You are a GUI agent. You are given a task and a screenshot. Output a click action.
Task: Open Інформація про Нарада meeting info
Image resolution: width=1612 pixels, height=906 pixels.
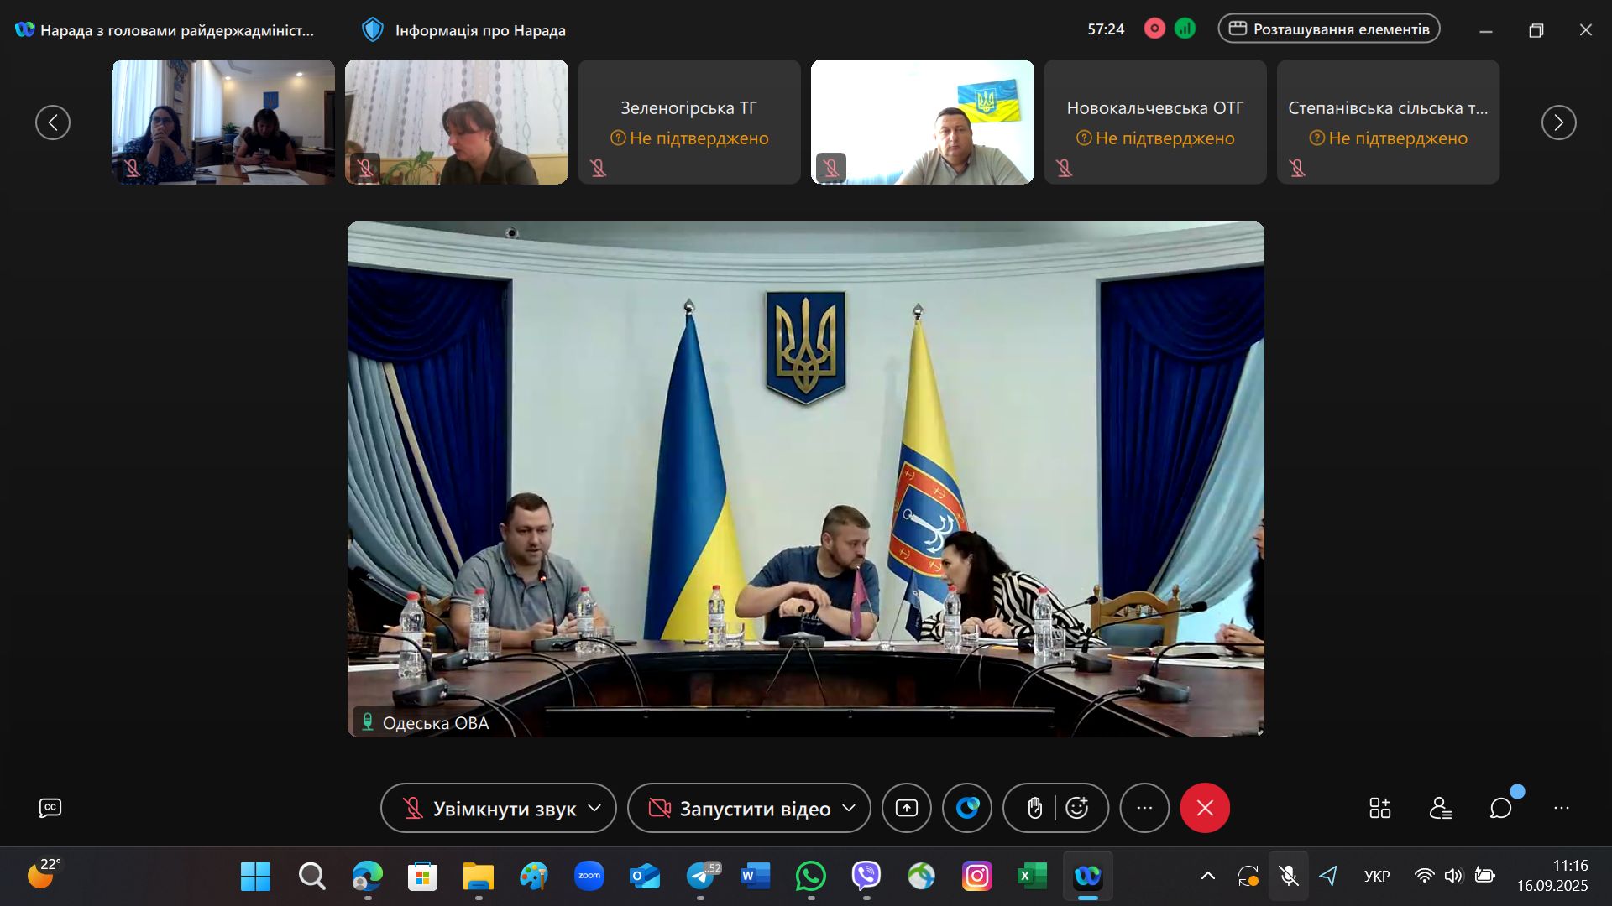(463, 30)
